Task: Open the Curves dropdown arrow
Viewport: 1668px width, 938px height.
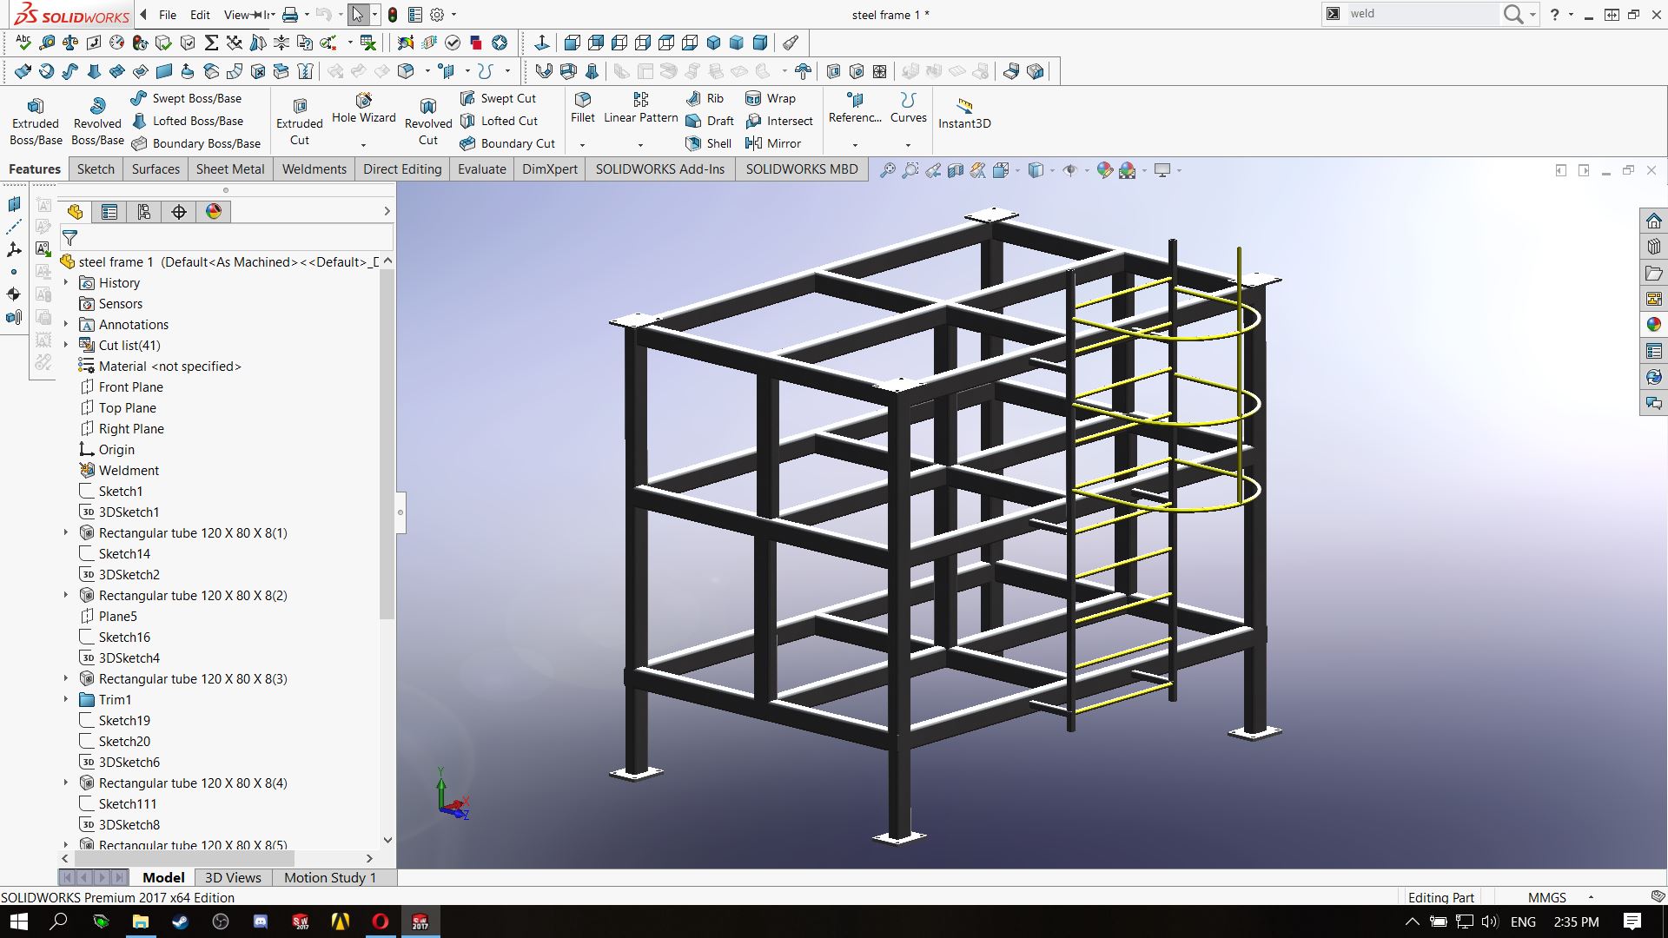Action: 908,145
